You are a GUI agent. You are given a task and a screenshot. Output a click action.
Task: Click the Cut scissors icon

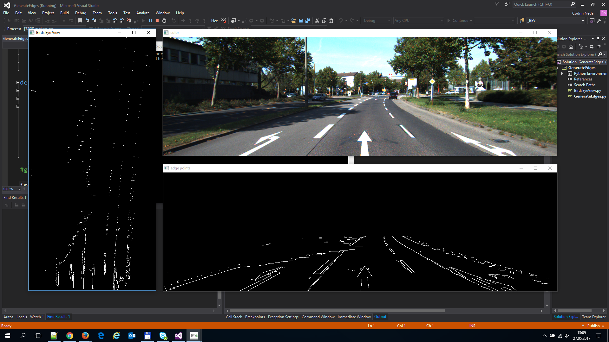pyautogui.click(x=317, y=21)
